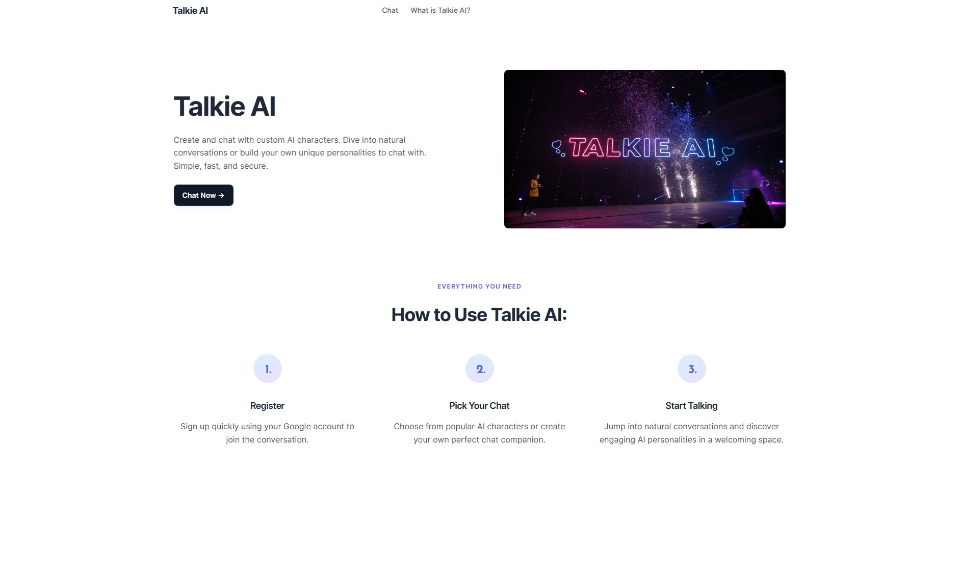Image resolution: width=959 pixels, height=572 pixels.
Task: Click the popular AI characters description text
Action: tap(479, 433)
